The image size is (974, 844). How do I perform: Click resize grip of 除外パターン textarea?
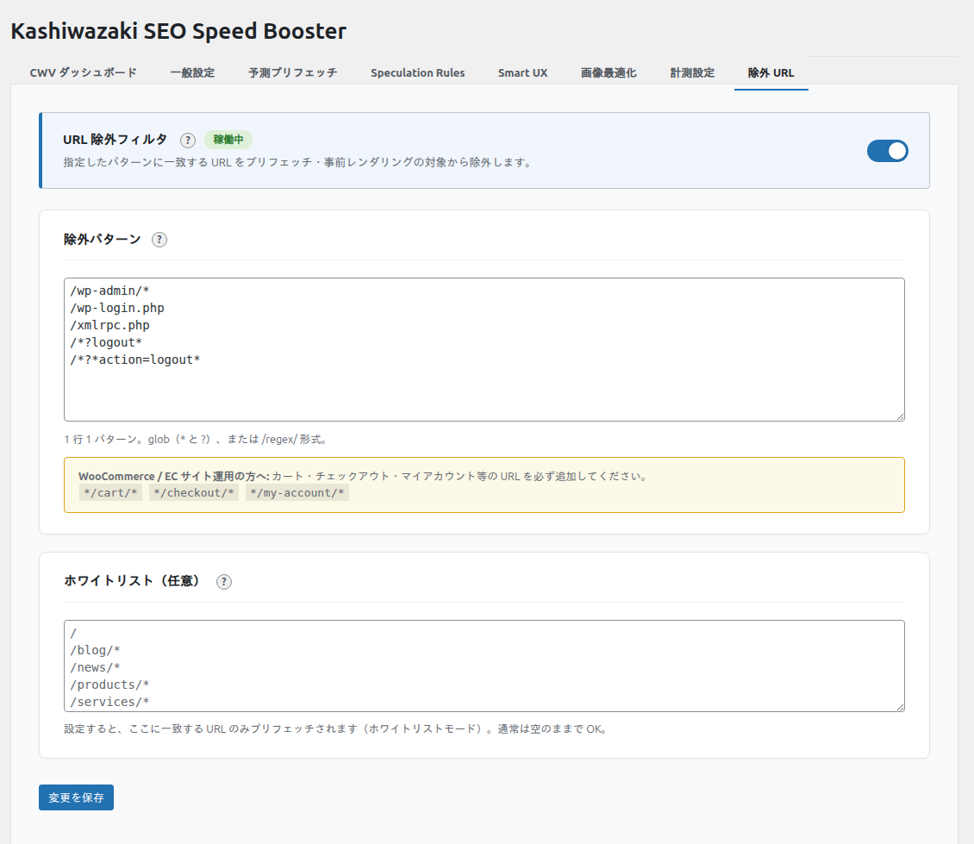[x=899, y=416]
